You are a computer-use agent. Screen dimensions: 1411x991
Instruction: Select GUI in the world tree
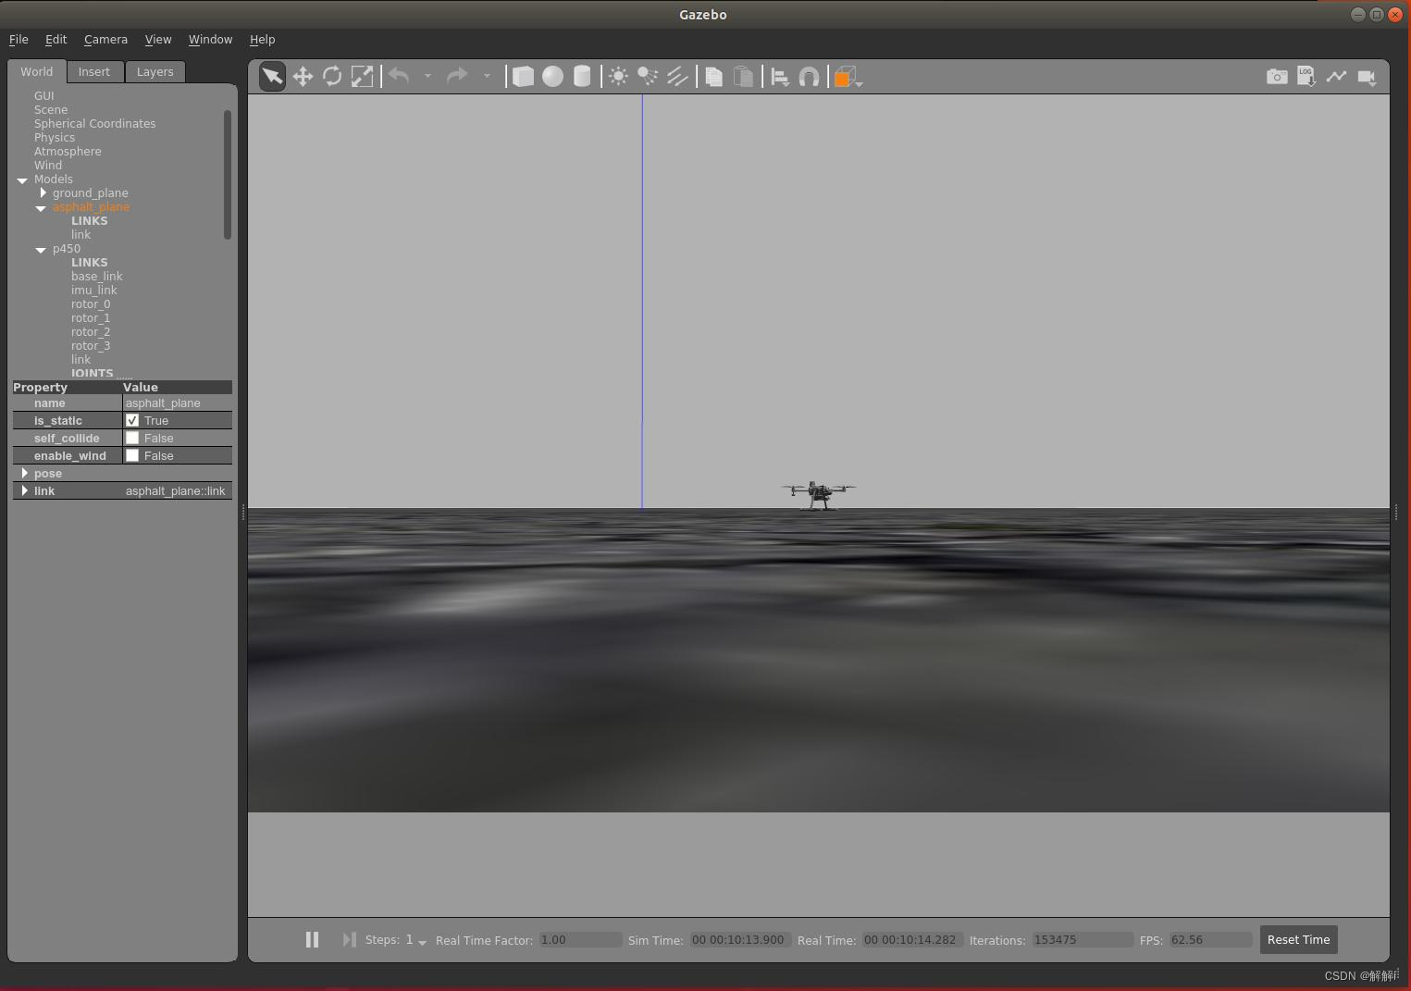[43, 95]
